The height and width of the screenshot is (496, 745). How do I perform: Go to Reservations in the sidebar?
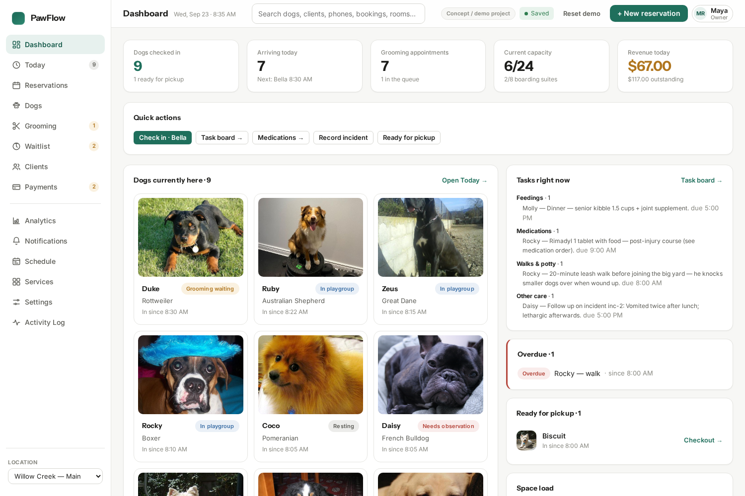click(x=55, y=85)
